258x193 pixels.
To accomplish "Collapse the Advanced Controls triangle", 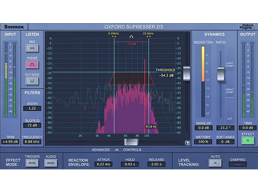I will click(x=117, y=150).
